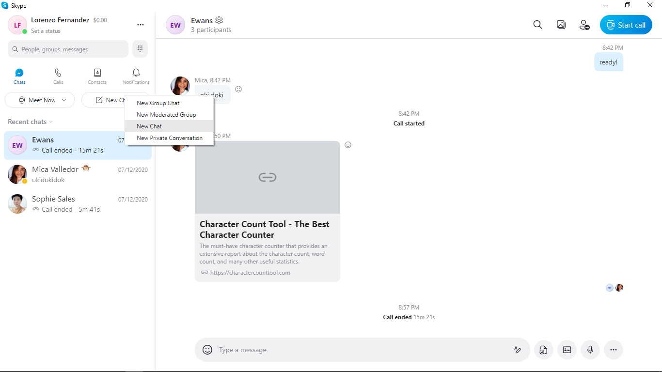
Task: Click the EW group avatar in header
Action: tap(175, 25)
